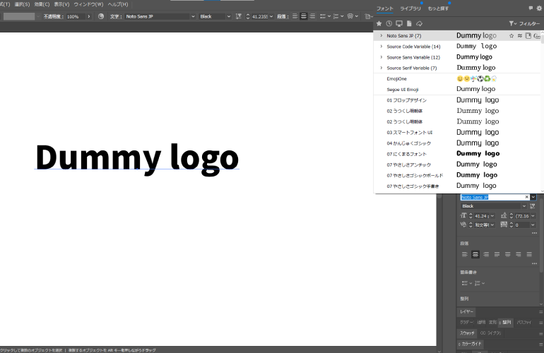Align text right in top control bar

(312, 16)
